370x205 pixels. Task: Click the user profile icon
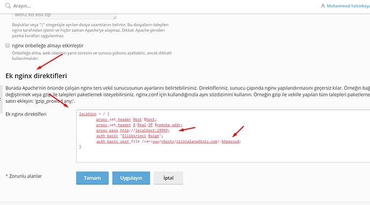pos(323,6)
